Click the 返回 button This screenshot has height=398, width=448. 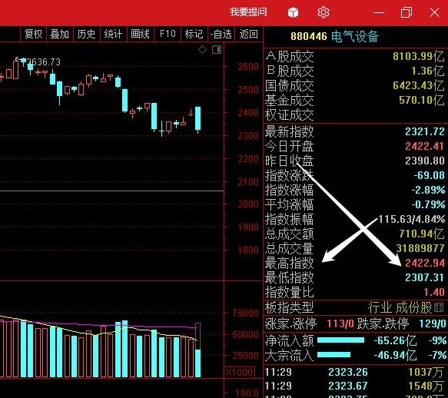(248, 34)
